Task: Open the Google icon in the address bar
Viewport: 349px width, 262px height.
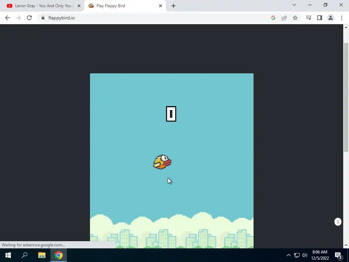Action: coord(273,18)
